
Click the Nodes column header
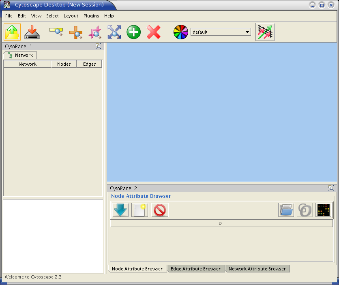coord(64,64)
